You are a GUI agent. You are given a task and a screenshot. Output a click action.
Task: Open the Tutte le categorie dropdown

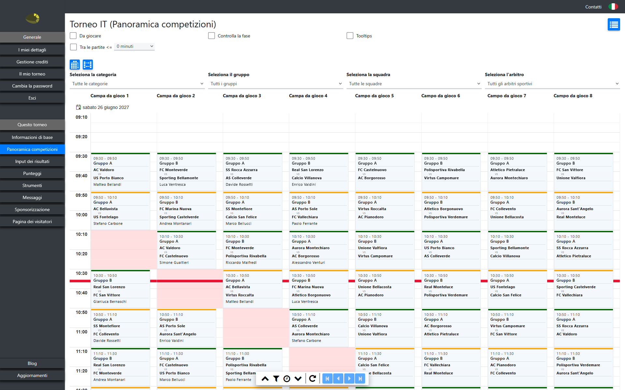(x=137, y=84)
